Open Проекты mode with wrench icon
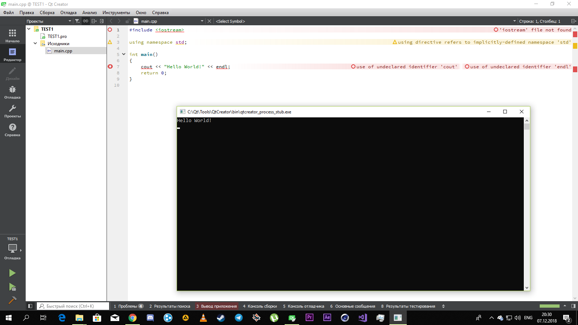 12,110
